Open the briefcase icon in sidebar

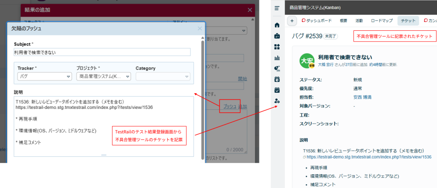click(277, 36)
